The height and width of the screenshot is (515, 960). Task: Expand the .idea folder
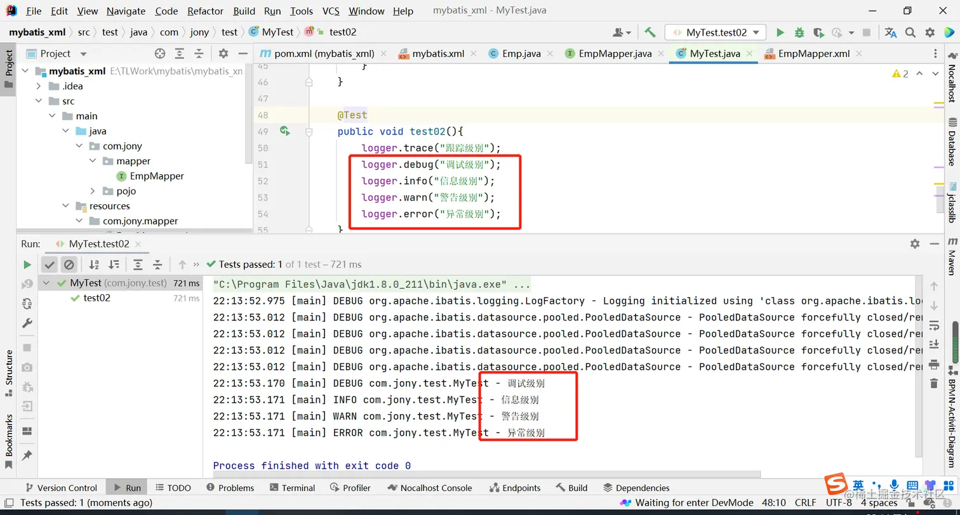click(39, 86)
